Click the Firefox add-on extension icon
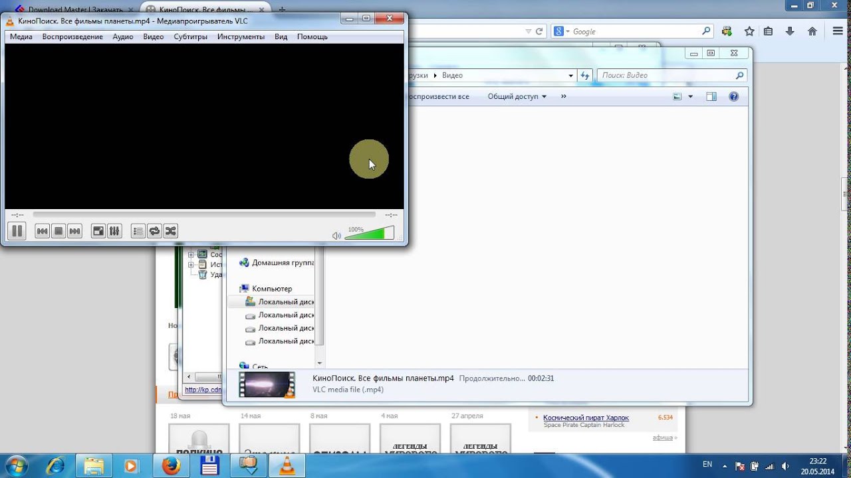The width and height of the screenshot is (851, 478). point(727,31)
